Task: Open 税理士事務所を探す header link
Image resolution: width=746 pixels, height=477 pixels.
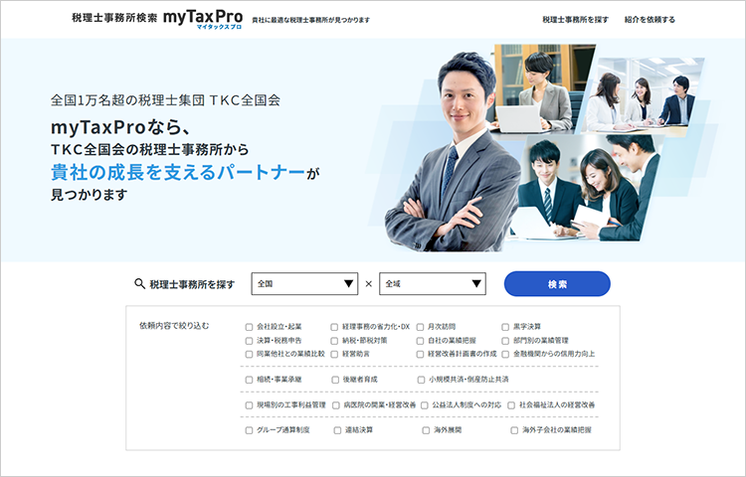Action: point(575,20)
